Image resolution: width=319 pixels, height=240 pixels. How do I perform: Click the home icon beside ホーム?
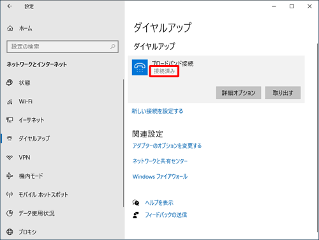click(10, 28)
